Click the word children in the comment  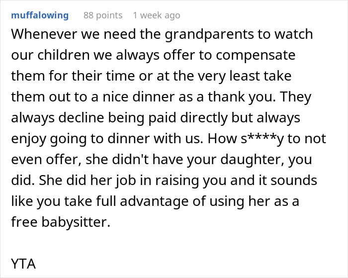pyautogui.click(x=63, y=55)
